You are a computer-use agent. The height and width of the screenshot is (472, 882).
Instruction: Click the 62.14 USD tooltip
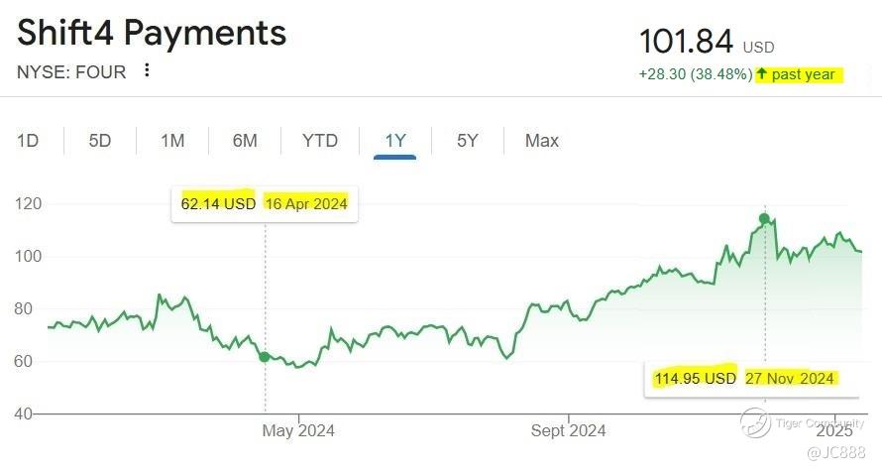click(x=265, y=203)
